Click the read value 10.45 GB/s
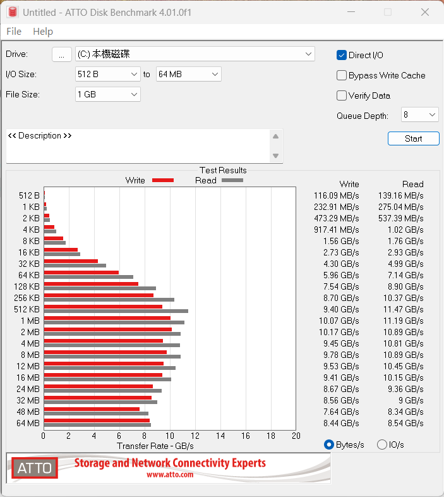 403,366
